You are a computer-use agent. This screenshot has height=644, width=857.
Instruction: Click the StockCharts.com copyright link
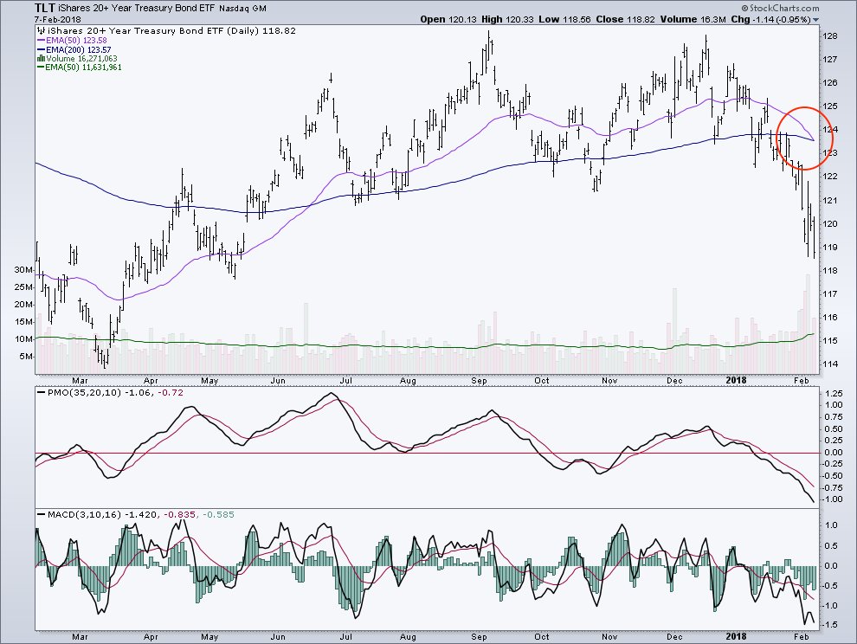[x=781, y=8]
